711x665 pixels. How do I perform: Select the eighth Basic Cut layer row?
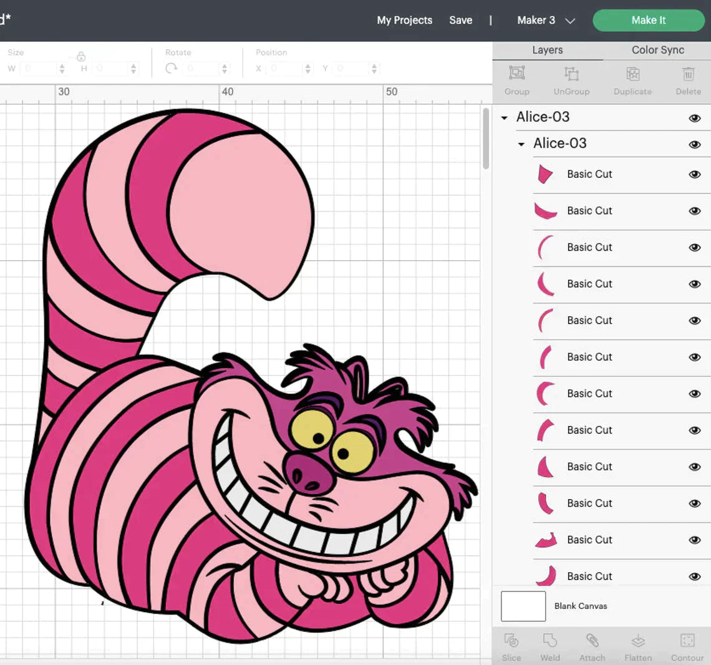[x=622, y=430]
